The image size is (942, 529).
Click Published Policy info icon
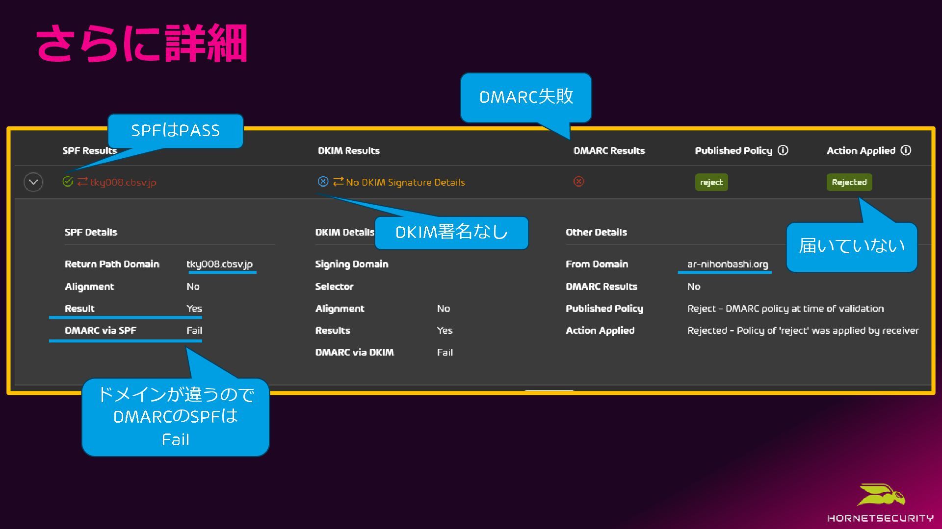click(783, 150)
